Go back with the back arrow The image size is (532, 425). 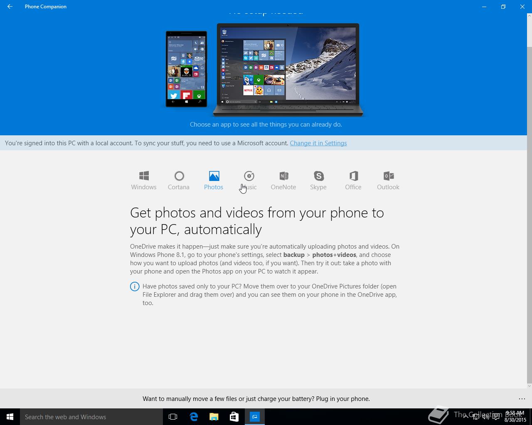(x=10, y=7)
